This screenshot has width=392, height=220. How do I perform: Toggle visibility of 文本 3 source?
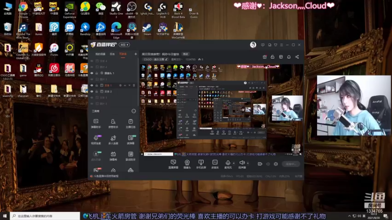[92, 97]
